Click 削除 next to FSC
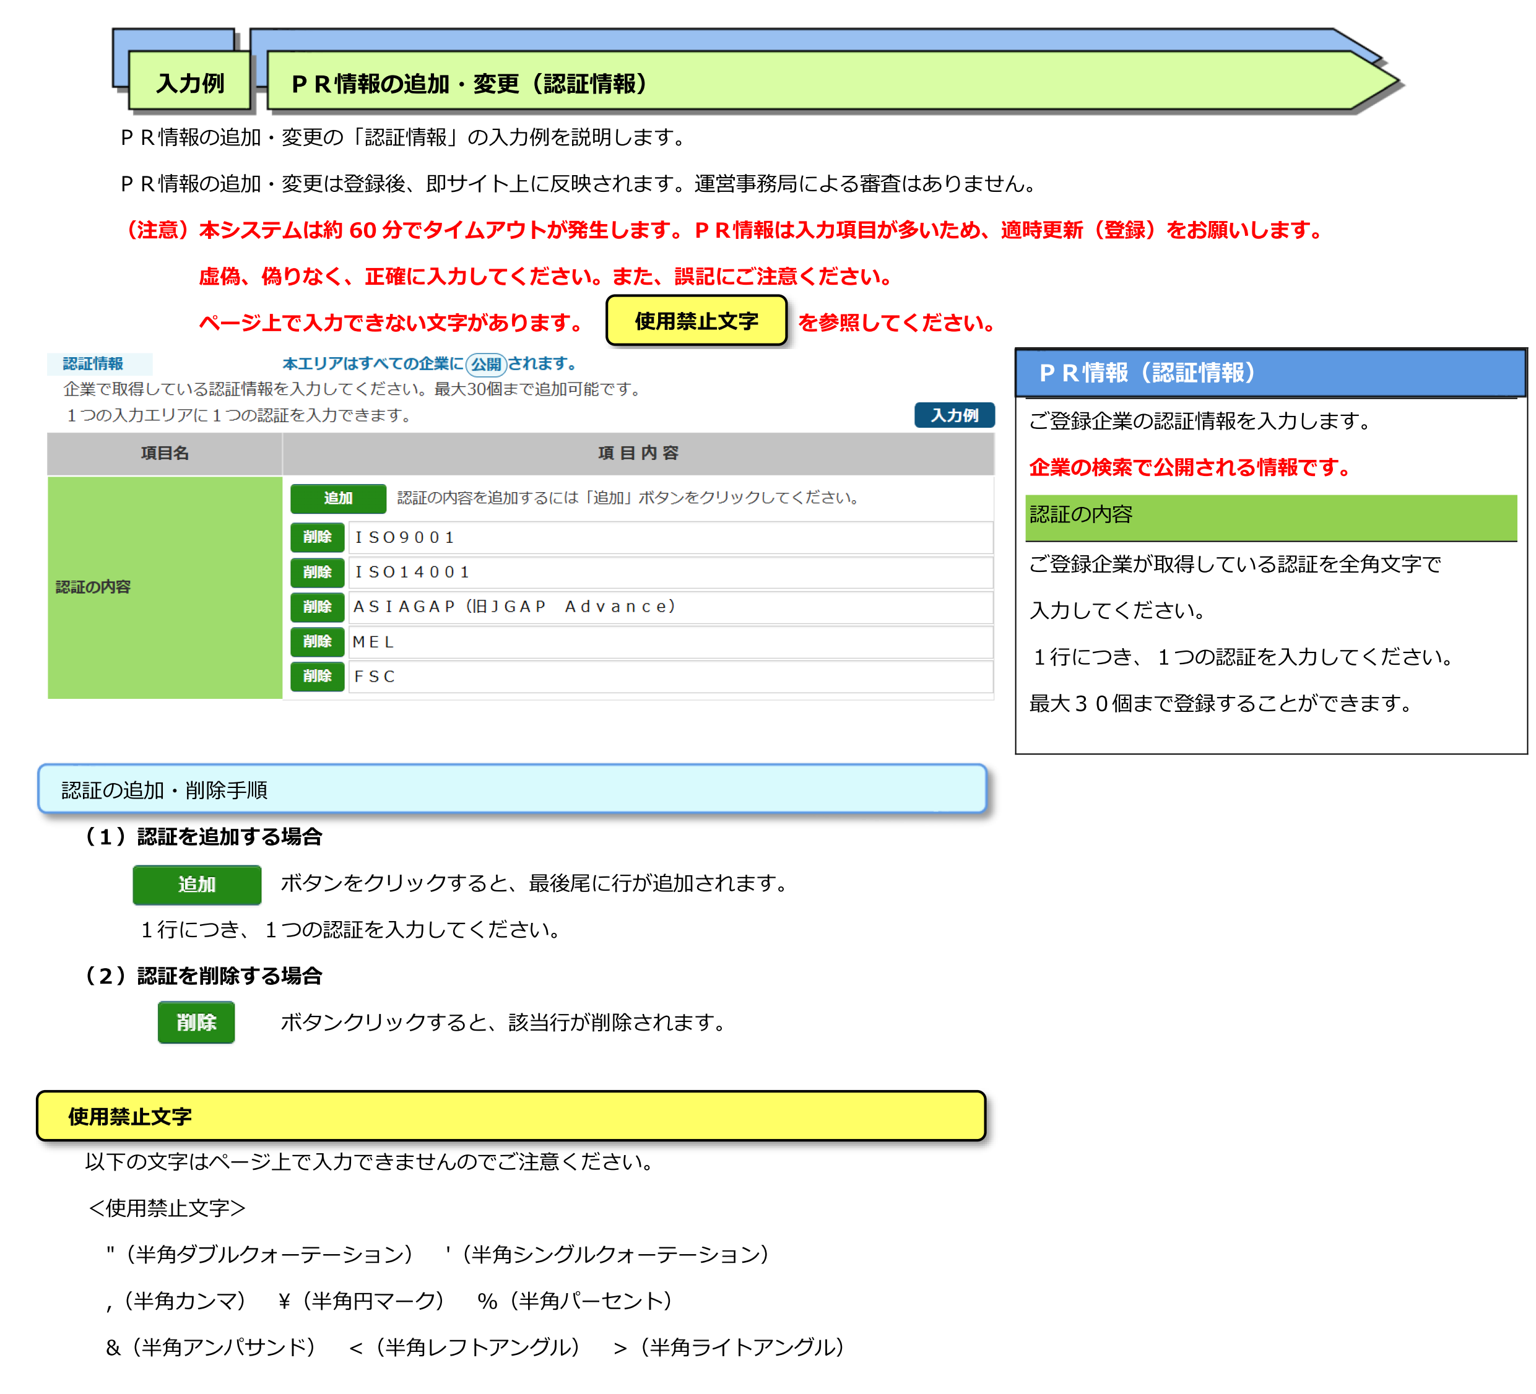1536x1394 pixels. (x=317, y=677)
